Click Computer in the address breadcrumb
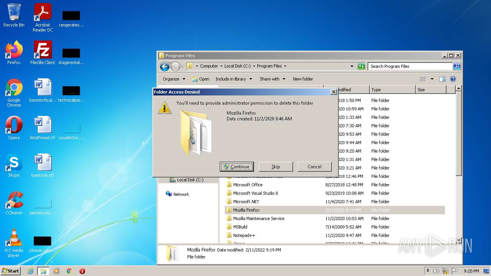The image size is (491, 276). pyautogui.click(x=209, y=66)
